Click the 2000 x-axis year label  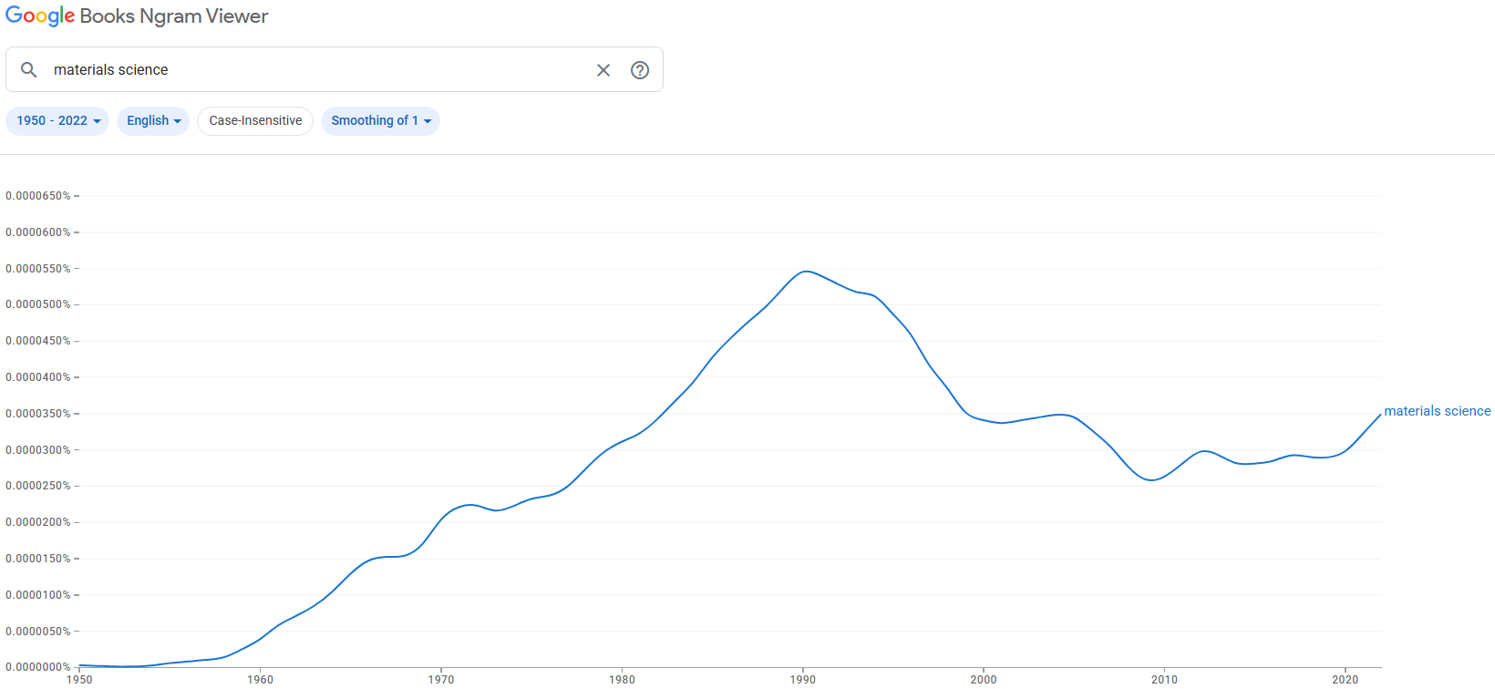click(984, 679)
